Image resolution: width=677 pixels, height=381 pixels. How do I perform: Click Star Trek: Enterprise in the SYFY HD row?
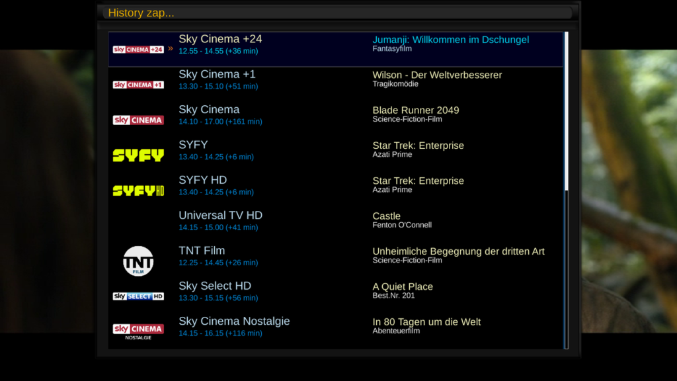tap(418, 181)
